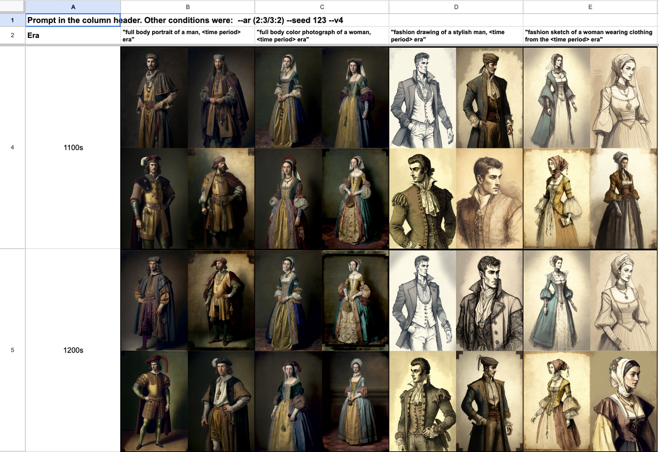Click the "1100s" era cell
Viewport: 659px width, 452px height.
[x=73, y=148]
